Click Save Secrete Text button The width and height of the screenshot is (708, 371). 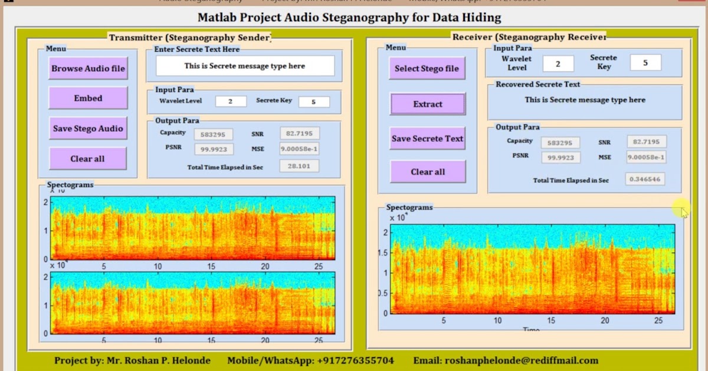(427, 138)
